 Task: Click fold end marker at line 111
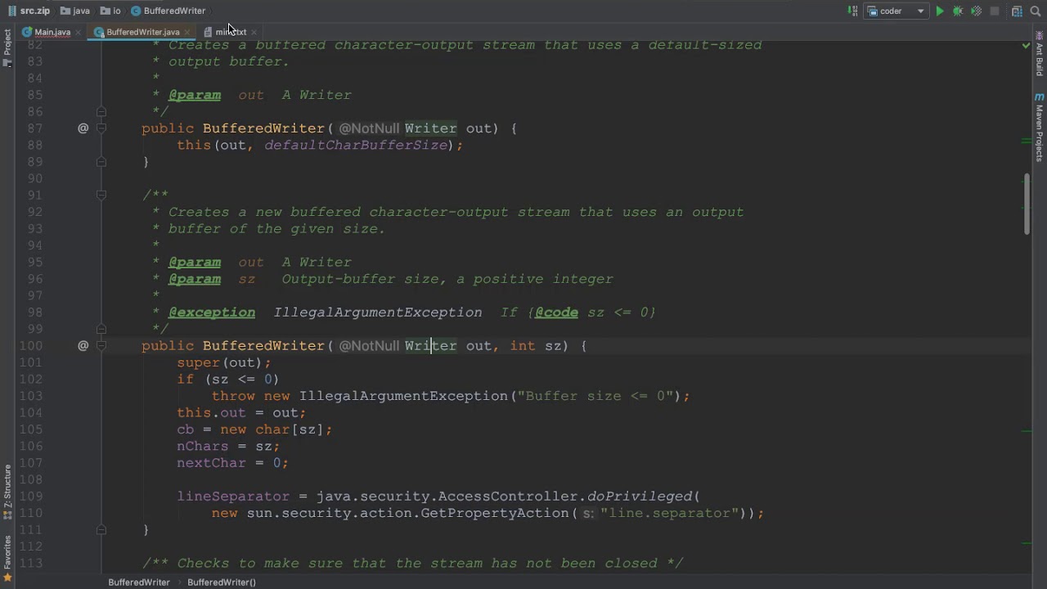point(101,529)
